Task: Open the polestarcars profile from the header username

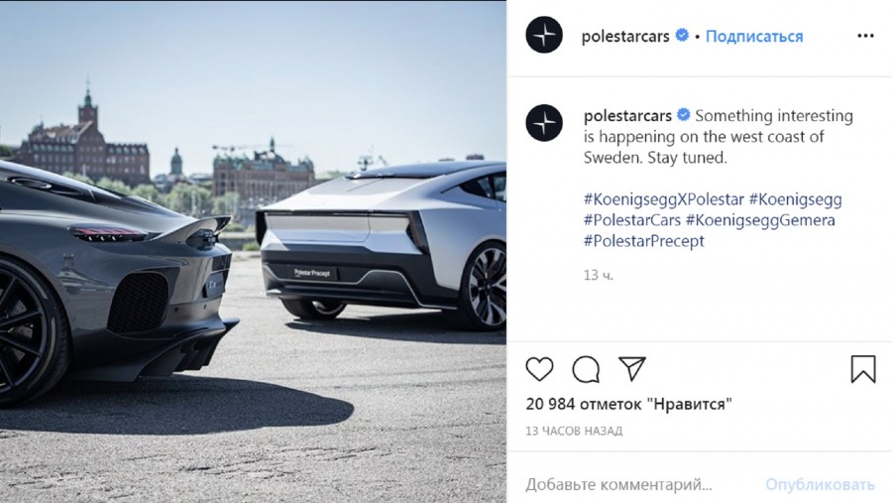Action: tap(625, 37)
